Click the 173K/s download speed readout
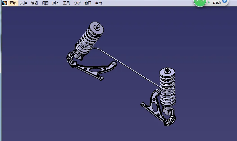 tap(217, 3)
